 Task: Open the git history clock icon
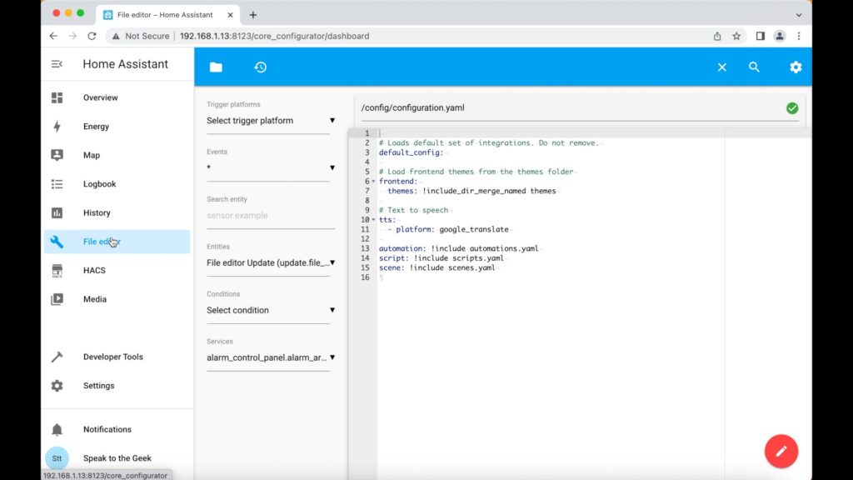pos(261,67)
